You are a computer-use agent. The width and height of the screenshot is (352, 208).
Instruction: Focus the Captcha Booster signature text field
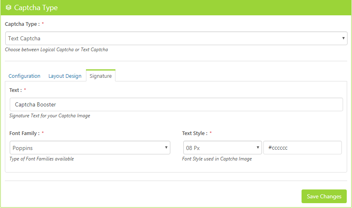pyautogui.click(x=176, y=104)
